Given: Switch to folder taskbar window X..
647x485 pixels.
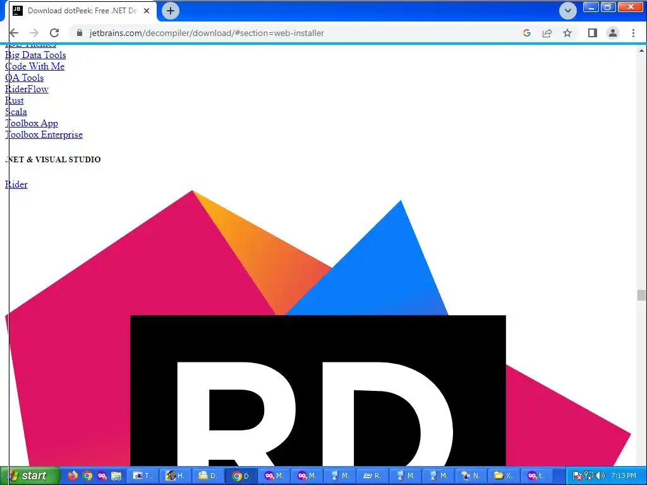Looking at the screenshot, I should coord(504,476).
